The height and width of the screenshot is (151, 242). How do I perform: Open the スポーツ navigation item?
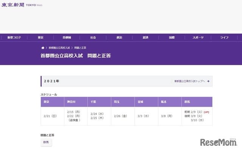click(198, 37)
